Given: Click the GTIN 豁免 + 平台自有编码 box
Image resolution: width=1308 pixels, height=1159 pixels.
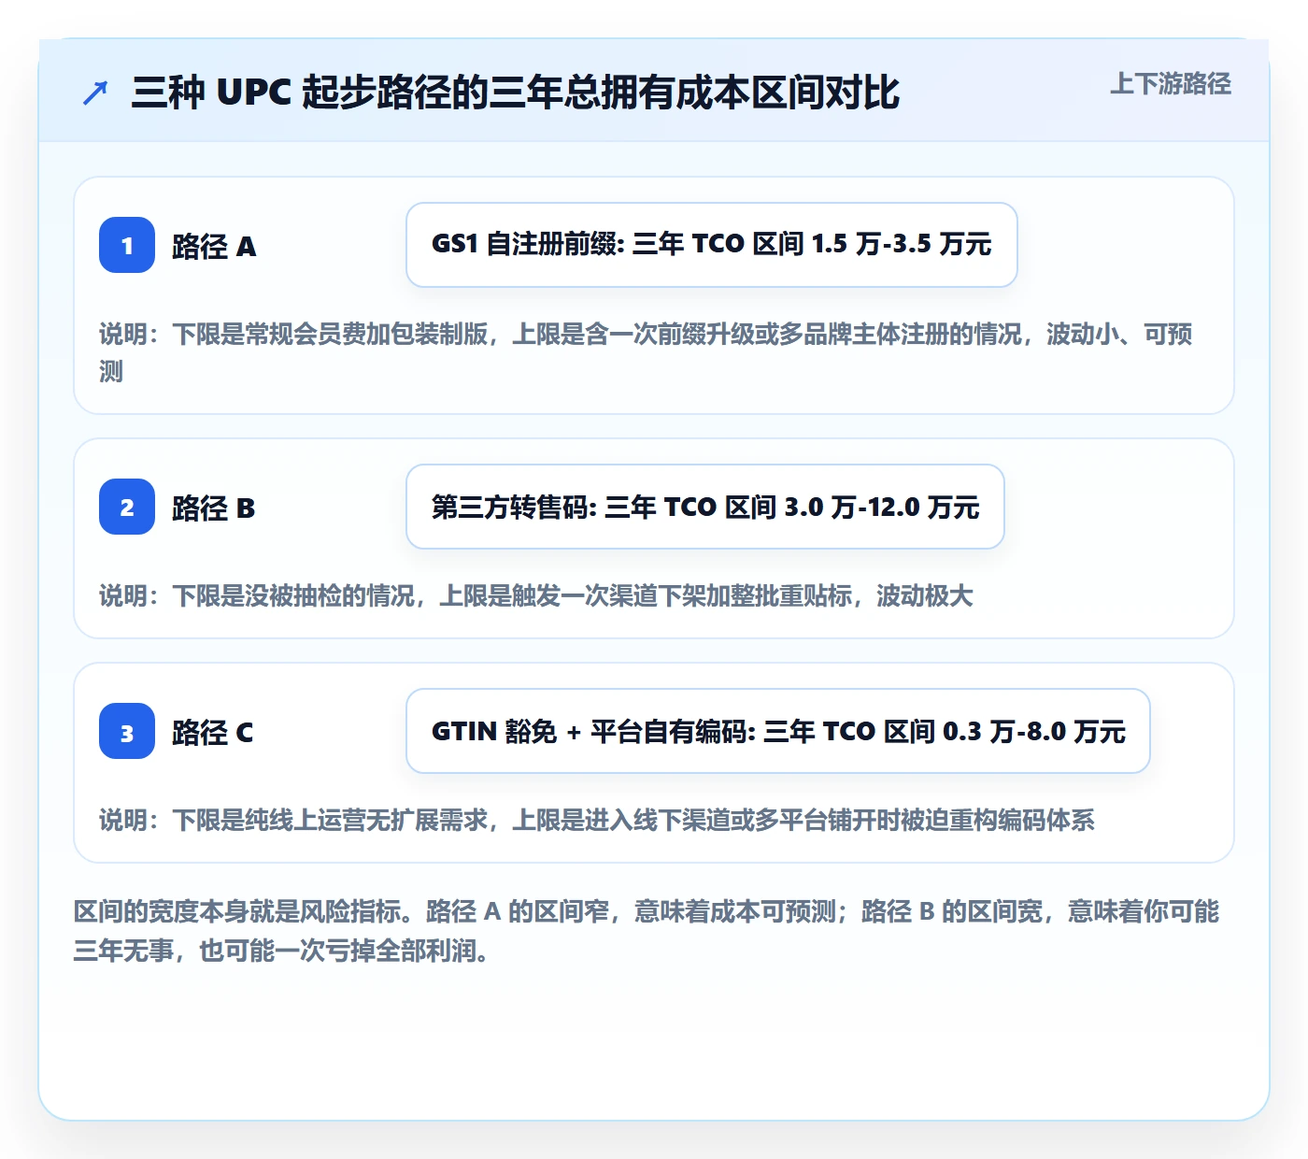Looking at the screenshot, I should click(x=778, y=731).
